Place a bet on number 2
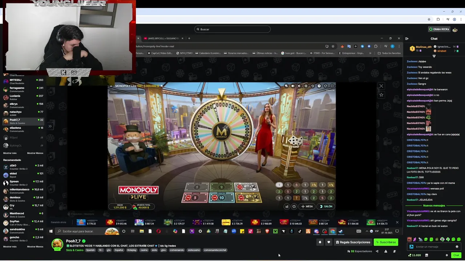This screenshot has height=261, width=465. click(221, 187)
